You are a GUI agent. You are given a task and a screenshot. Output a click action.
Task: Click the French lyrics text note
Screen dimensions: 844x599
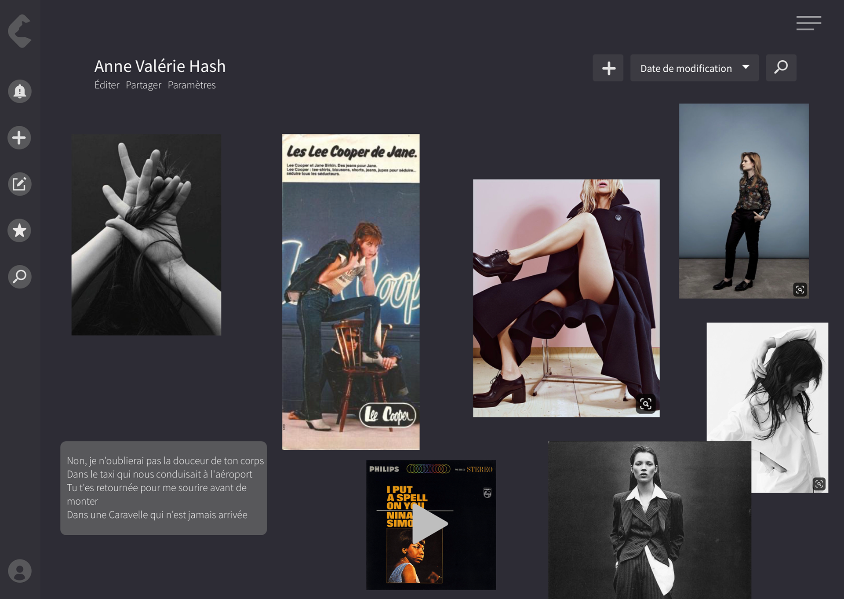tap(164, 488)
